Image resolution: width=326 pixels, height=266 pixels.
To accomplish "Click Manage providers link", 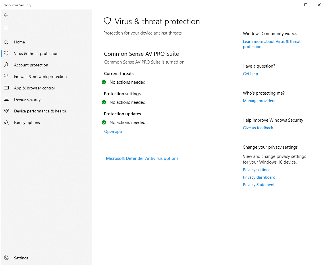I will click(259, 101).
